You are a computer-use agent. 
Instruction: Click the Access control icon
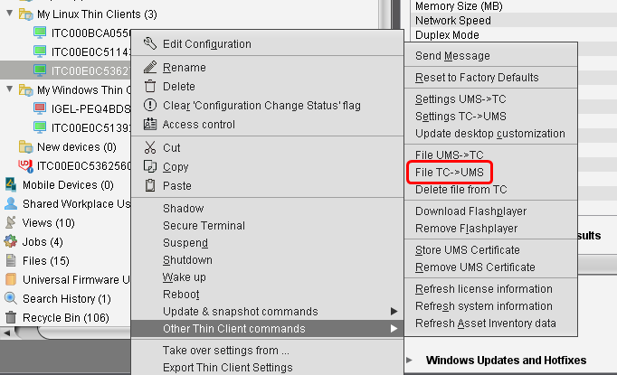(149, 125)
